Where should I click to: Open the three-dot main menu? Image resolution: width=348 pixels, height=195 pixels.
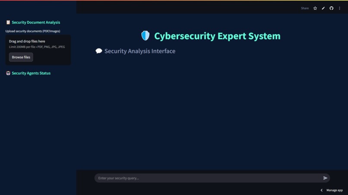(339, 8)
